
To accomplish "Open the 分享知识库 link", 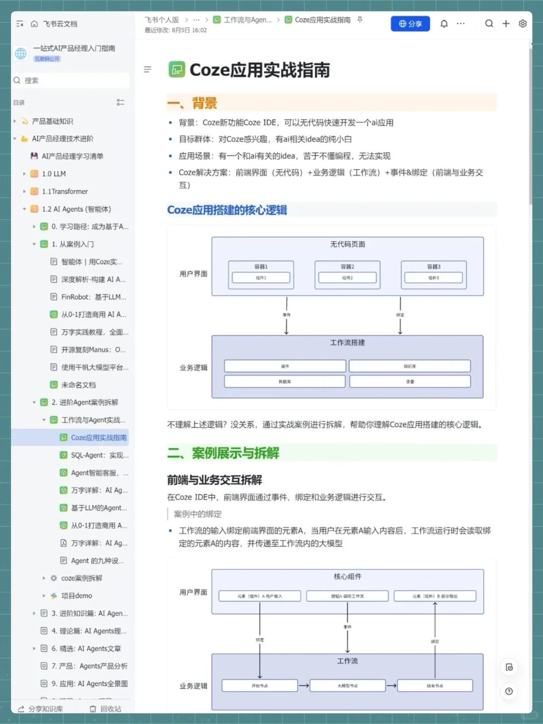I will pos(41,709).
